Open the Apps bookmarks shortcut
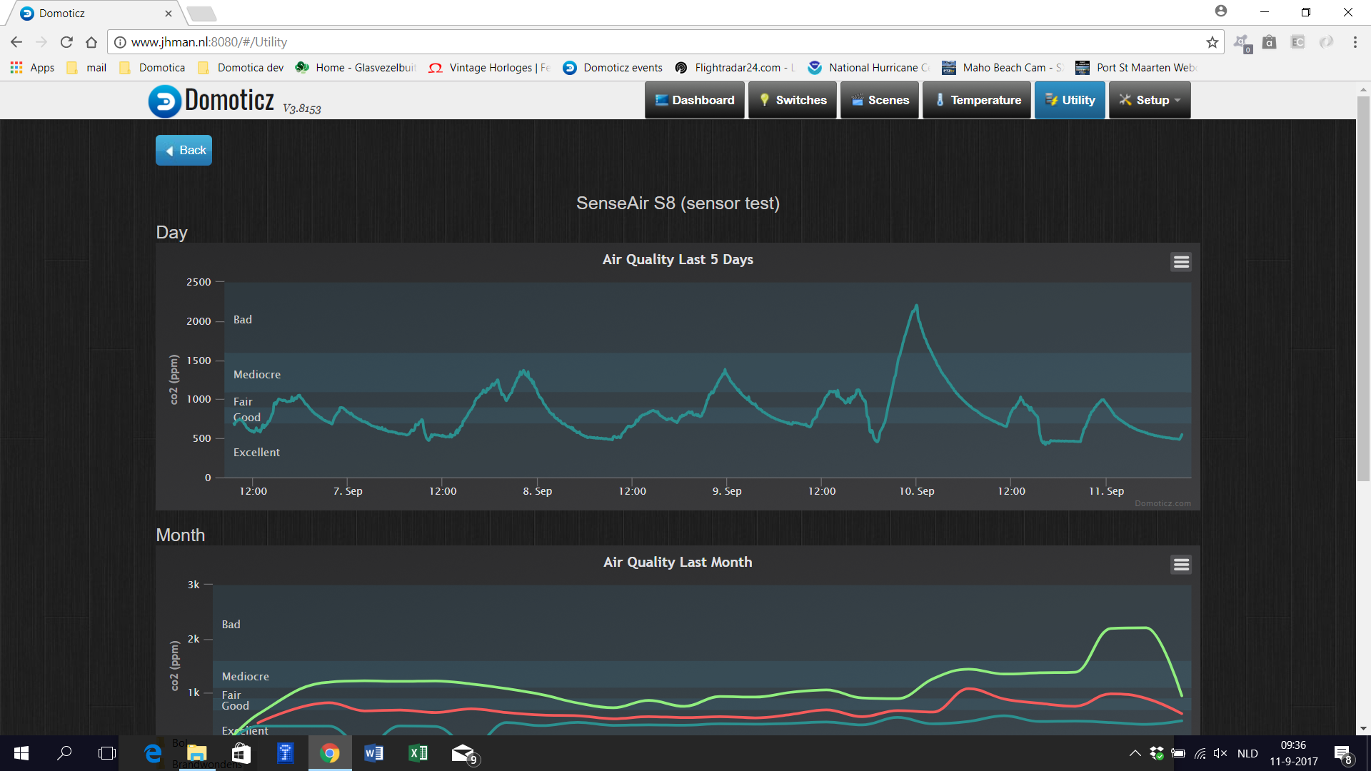1371x771 pixels. (x=32, y=67)
